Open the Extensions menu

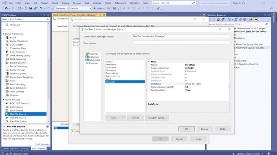[120, 3]
